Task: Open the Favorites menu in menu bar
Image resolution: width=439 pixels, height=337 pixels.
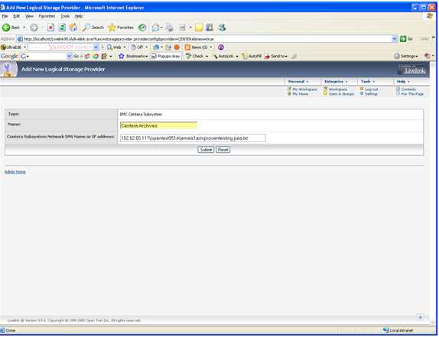Action: tap(47, 16)
